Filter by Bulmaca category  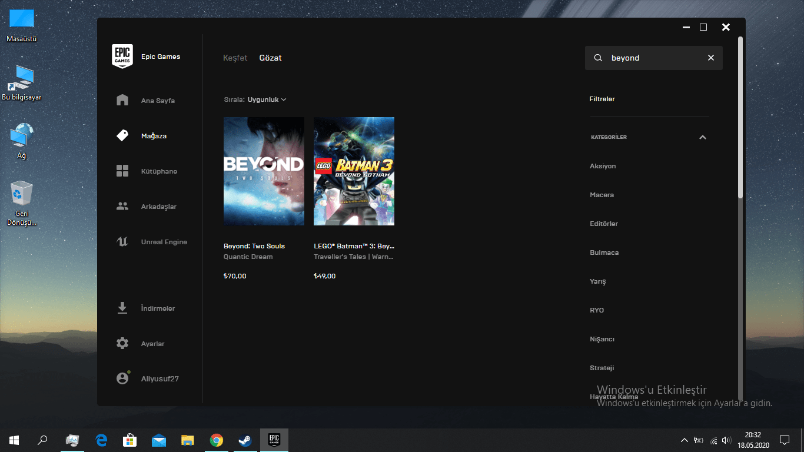point(604,252)
